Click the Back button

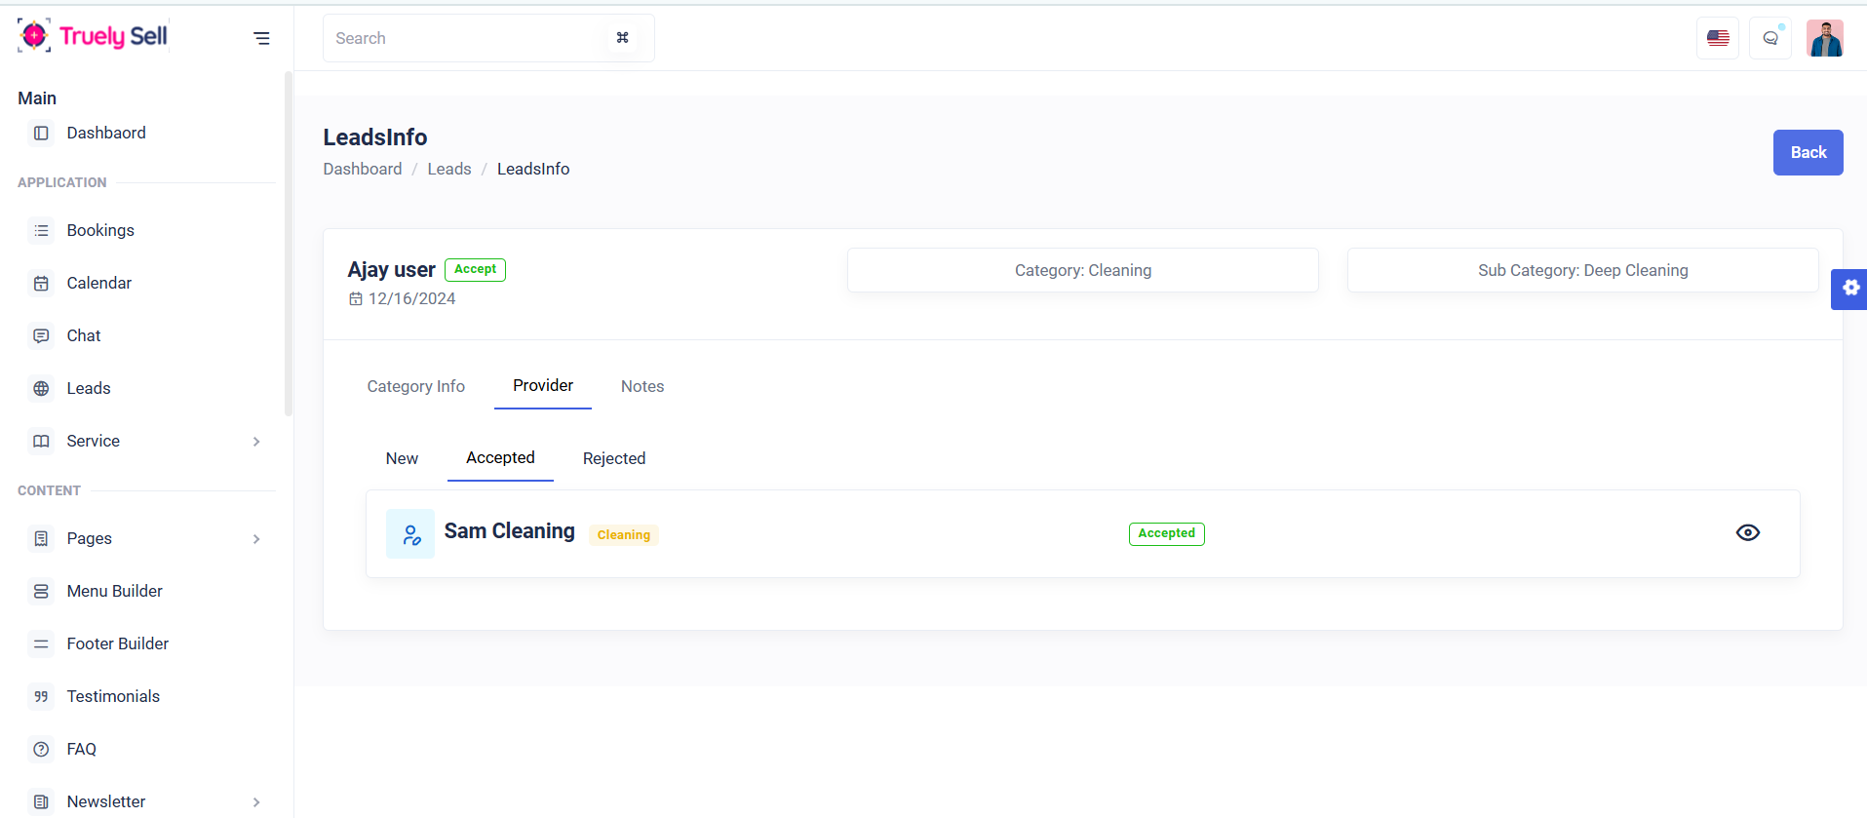pyautogui.click(x=1808, y=152)
